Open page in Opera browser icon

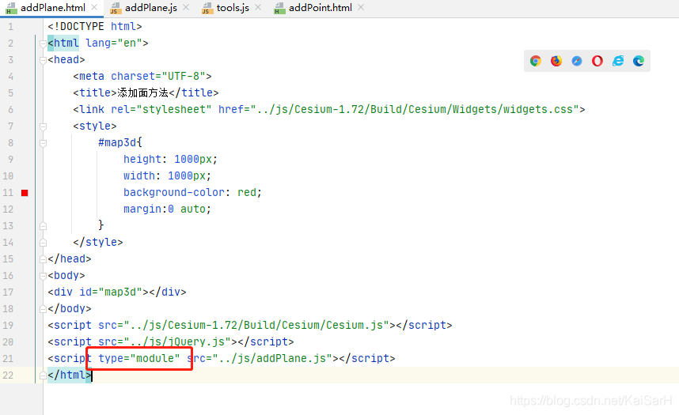tap(597, 61)
